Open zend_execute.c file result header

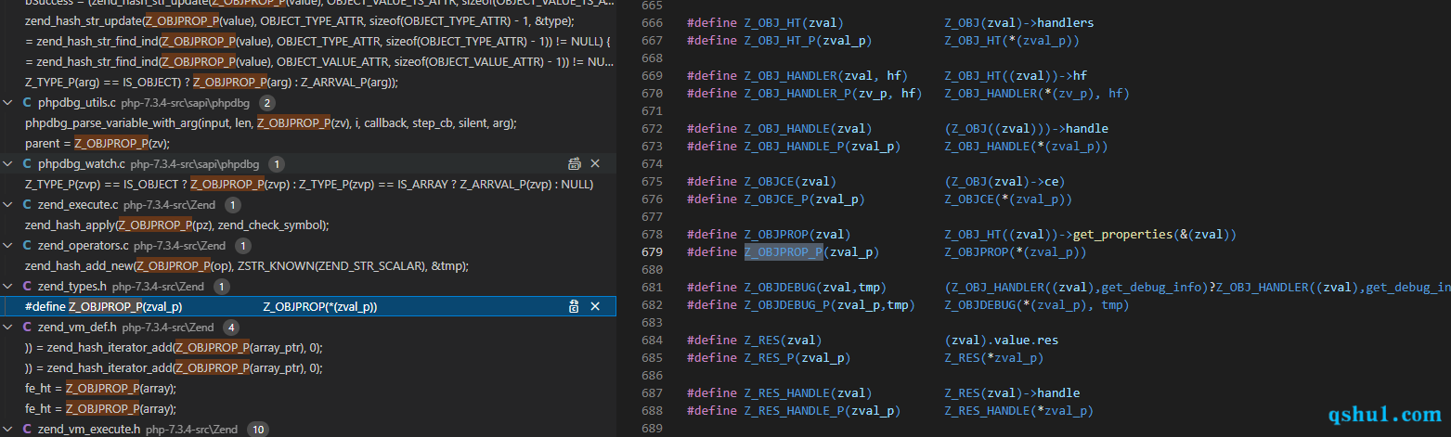tap(308, 204)
